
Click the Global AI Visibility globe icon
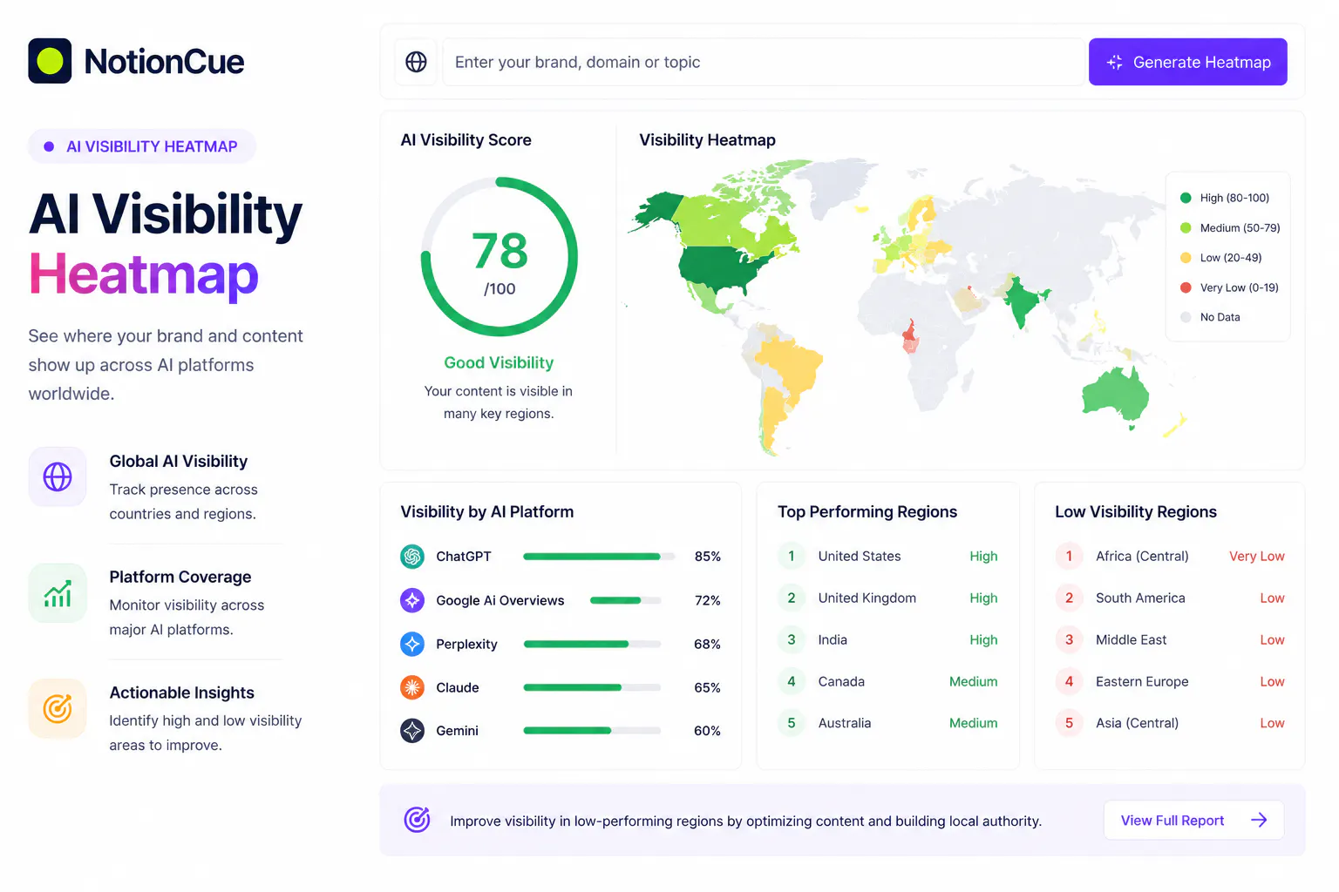tap(58, 476)
